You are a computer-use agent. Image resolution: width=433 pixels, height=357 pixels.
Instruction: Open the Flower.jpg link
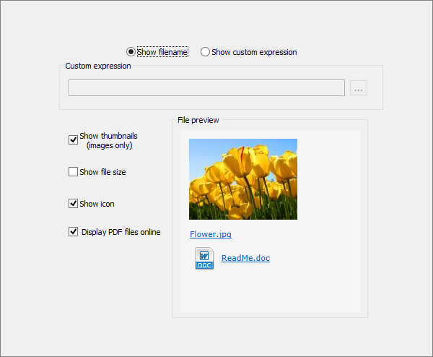click(211, 234)
